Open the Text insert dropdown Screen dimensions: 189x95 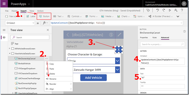coord(58,16)
